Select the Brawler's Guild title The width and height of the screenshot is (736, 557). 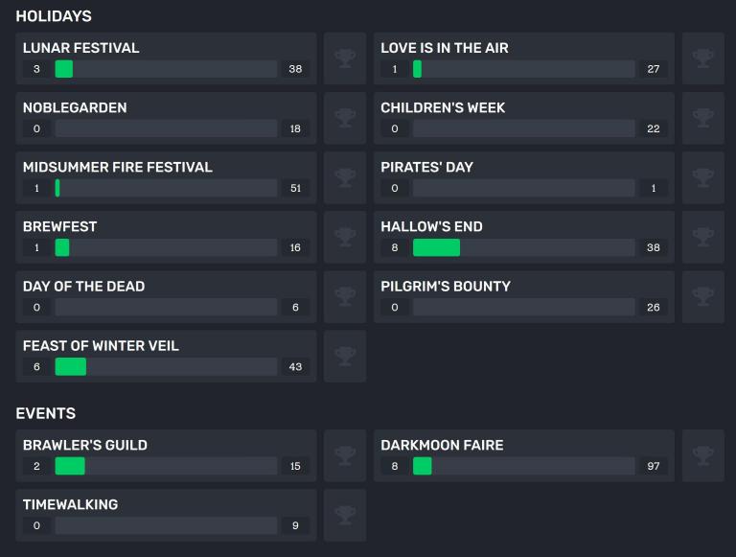(85, 445)
